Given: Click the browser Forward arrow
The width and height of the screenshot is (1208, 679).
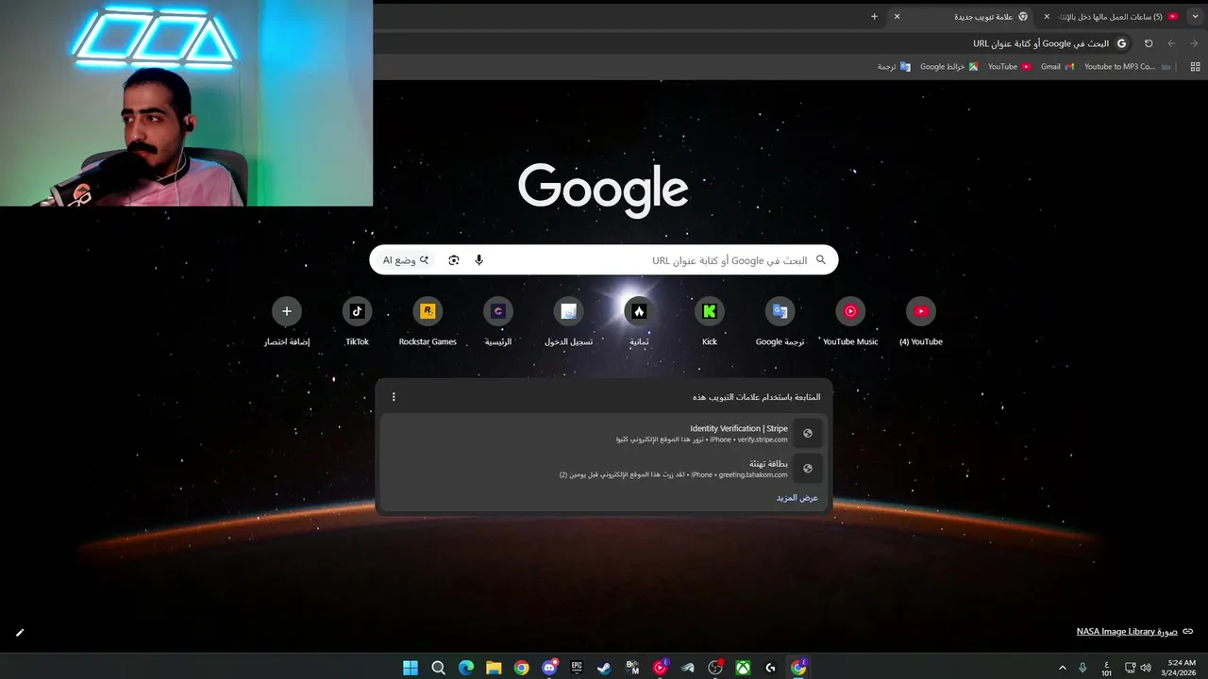Looking at the screenshot, I should pos(1194,43).
